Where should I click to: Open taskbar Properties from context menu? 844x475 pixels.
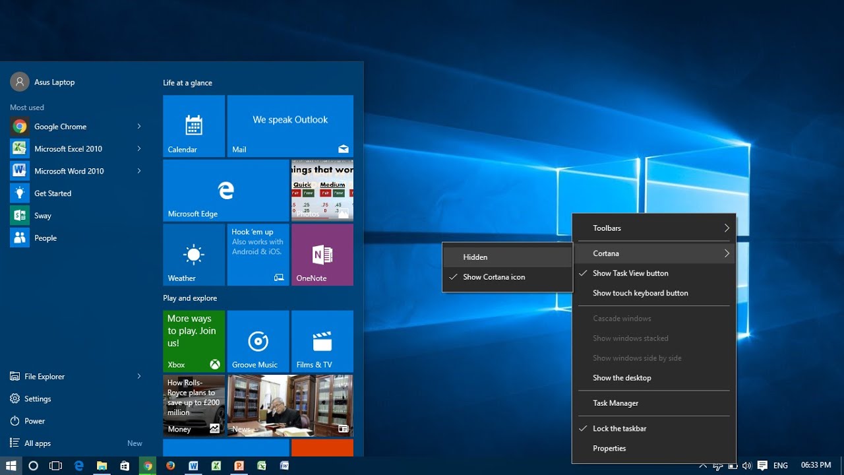[x=655, y=449]
